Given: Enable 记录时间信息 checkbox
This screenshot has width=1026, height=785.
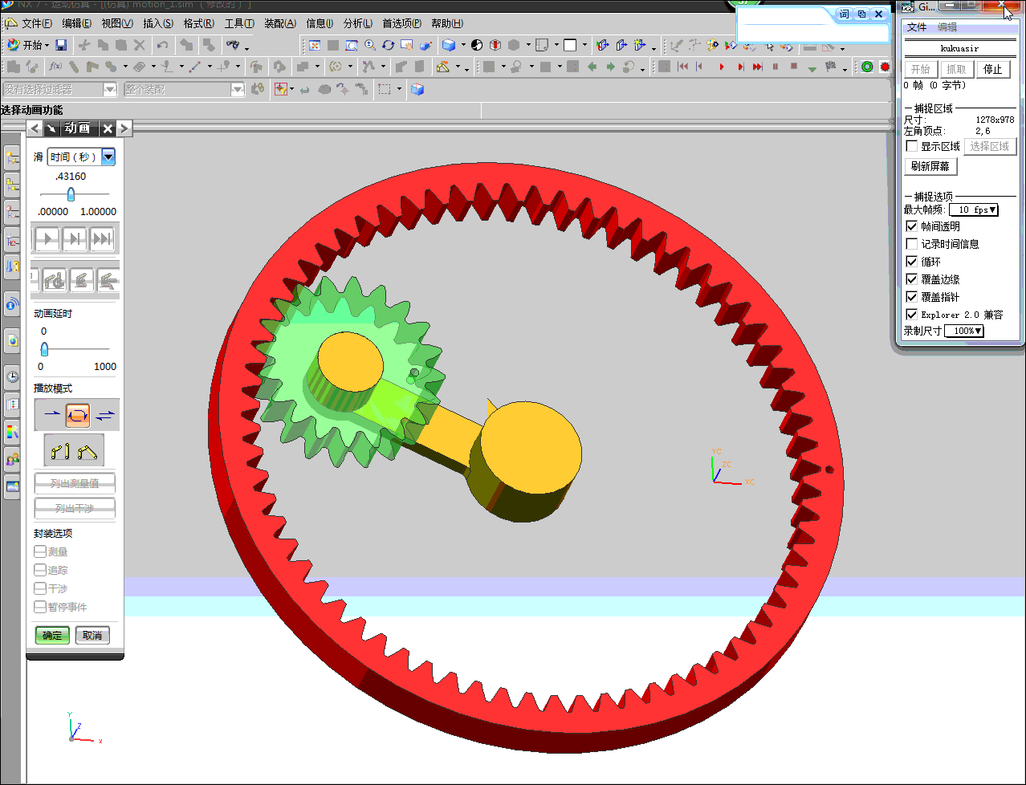Looking at the screenshot, I should pos(912,244).
